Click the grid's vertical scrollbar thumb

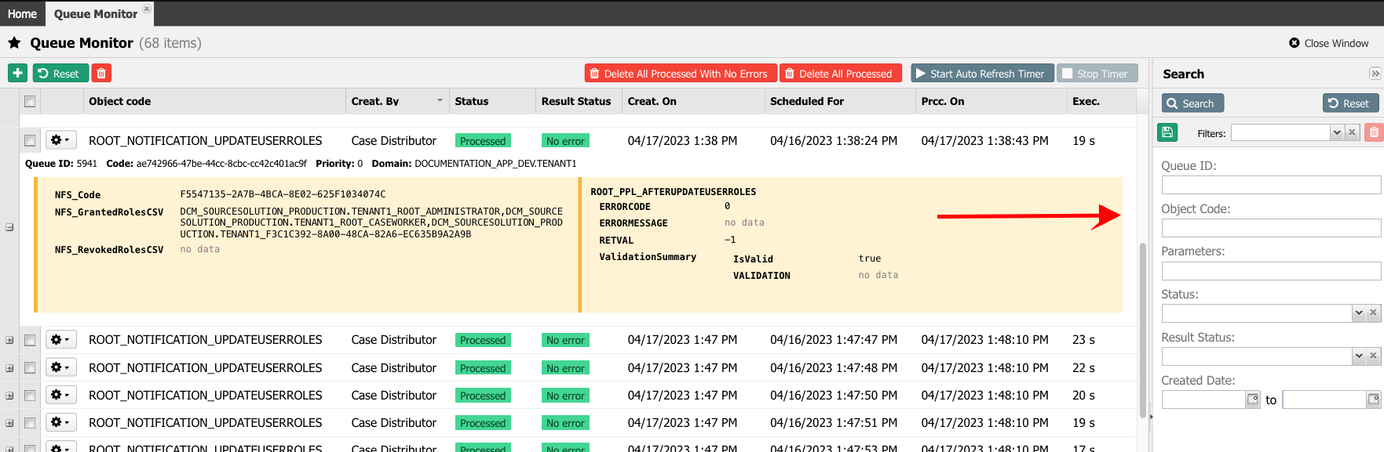pos(1143,330)
